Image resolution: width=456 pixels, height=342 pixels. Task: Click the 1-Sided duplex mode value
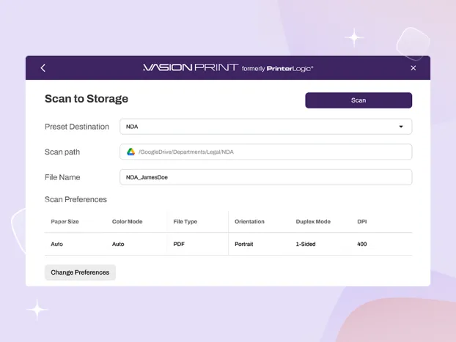tap(306, 244)
